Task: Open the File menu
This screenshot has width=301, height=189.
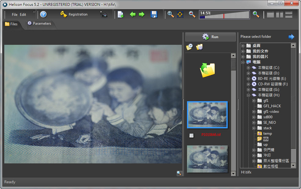Action: click(x=15, y=15)
